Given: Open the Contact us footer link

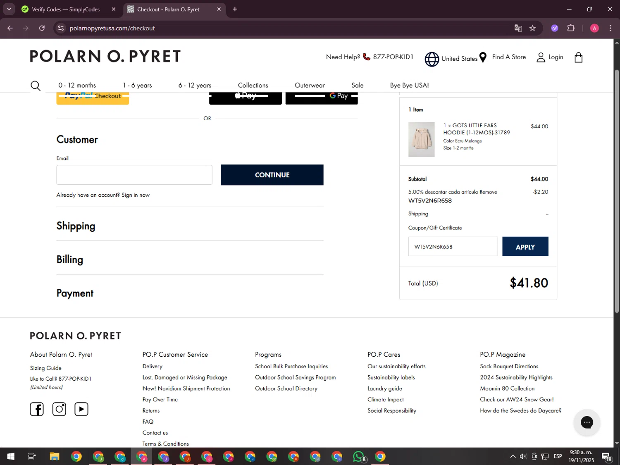Looking at the screenshot, I should (155, 433).
